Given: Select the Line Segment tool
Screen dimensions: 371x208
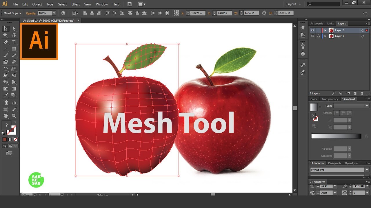Looking at the screenshot, I should click(6, 49).
